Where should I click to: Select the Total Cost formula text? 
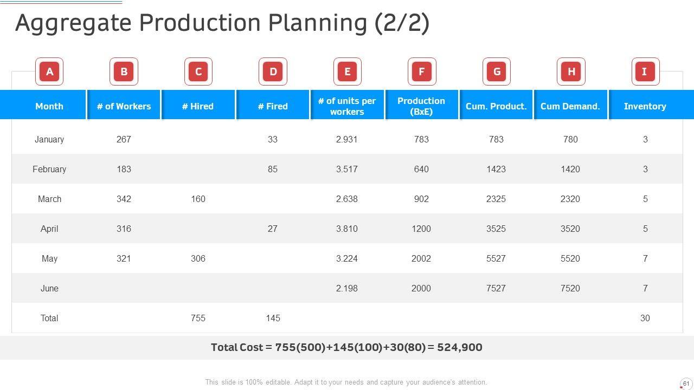346,347
